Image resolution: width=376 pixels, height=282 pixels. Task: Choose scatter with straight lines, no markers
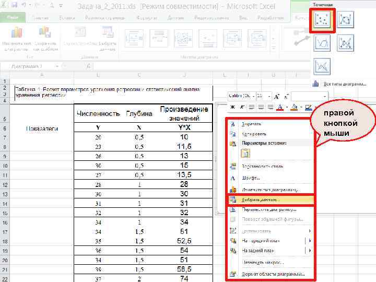coord(322,66)
